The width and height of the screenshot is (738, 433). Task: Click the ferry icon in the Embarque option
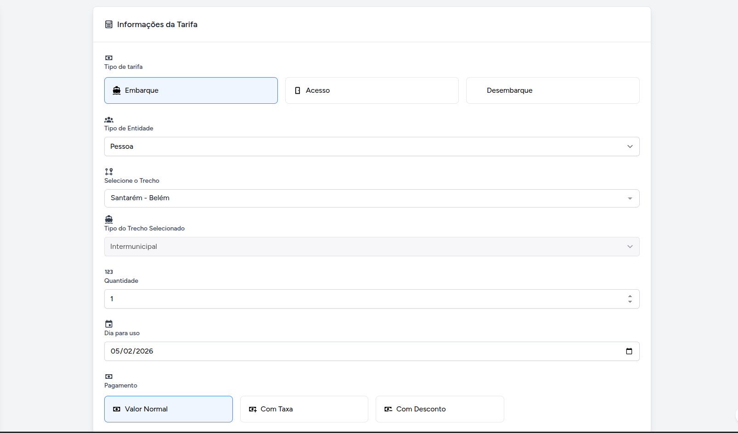coord(117,90)
